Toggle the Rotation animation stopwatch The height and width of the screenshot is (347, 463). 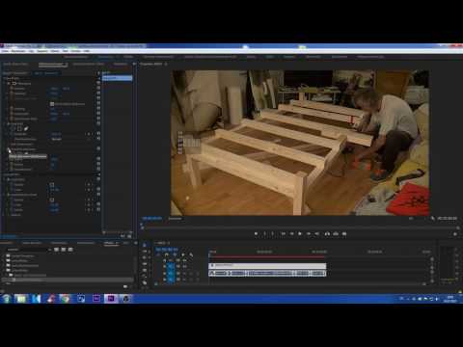[12, 109]
